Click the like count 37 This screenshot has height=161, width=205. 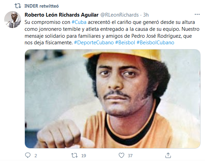(x=130, y=156)
